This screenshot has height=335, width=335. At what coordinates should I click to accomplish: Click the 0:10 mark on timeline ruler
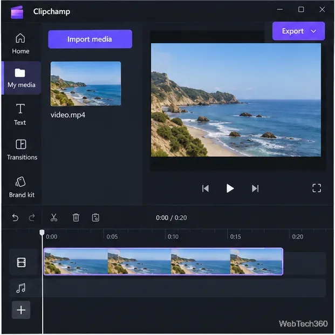tap(173, 237)
